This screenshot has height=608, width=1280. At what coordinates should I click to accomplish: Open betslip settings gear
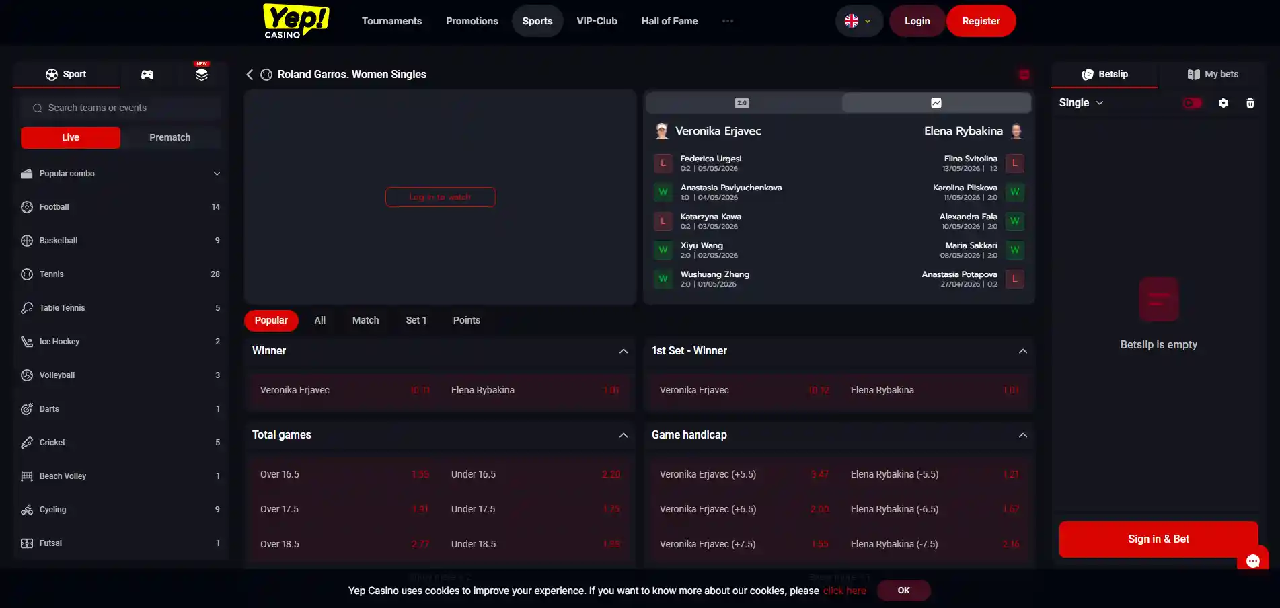[1223, 103]
